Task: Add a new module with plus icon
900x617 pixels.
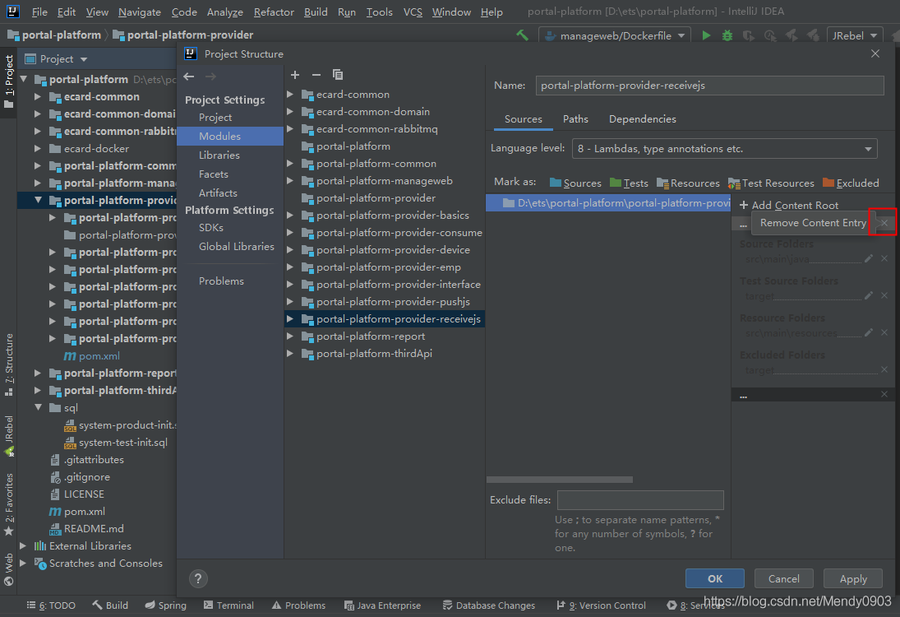Action: [295, 75]
